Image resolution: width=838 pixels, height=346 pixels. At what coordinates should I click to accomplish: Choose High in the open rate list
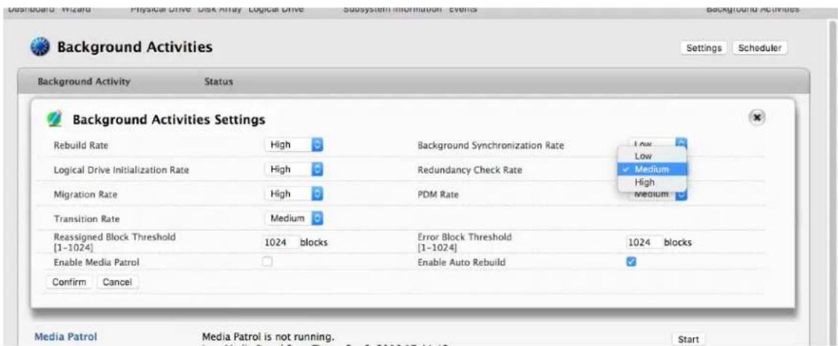pyautogui.click(x=652, y=182)
